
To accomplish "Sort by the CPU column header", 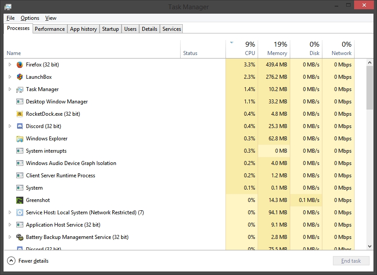I will (x=242, y=49).
